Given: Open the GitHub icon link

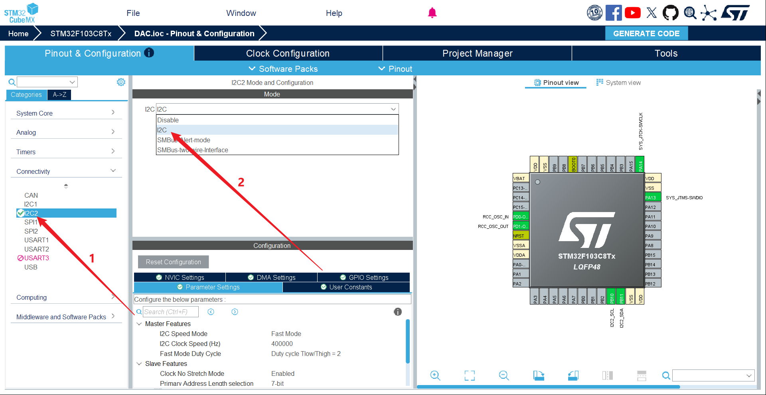Looking at the screenshot, I should coord(670,13).
